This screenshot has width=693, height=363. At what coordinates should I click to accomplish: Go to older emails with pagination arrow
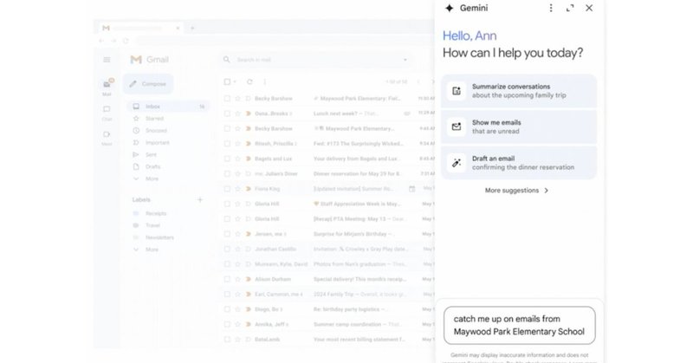(431, 81)
